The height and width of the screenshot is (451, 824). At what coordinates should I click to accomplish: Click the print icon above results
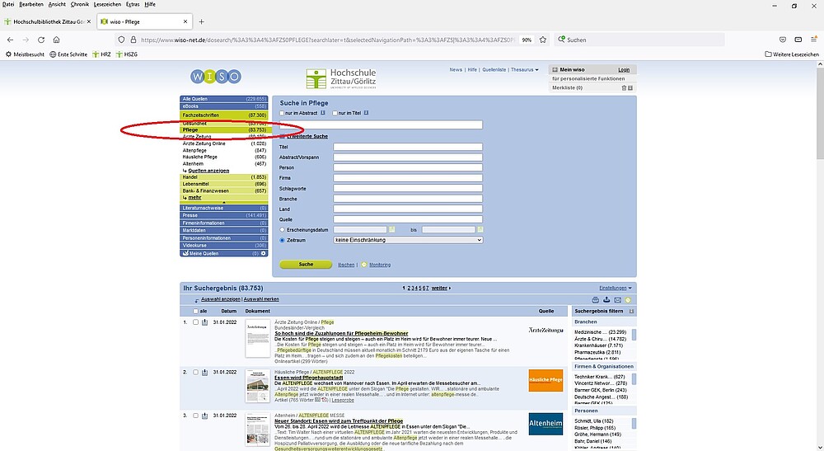pyautogui.click(x=596, y=300)
